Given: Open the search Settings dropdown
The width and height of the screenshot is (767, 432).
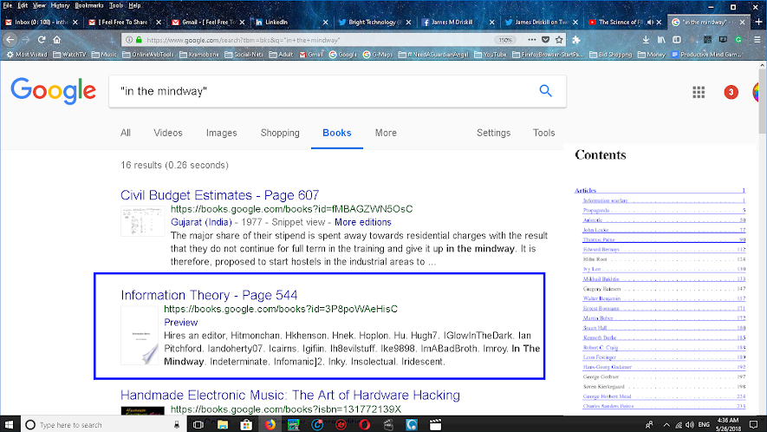Looking at the screenshot, I should 493,133.
